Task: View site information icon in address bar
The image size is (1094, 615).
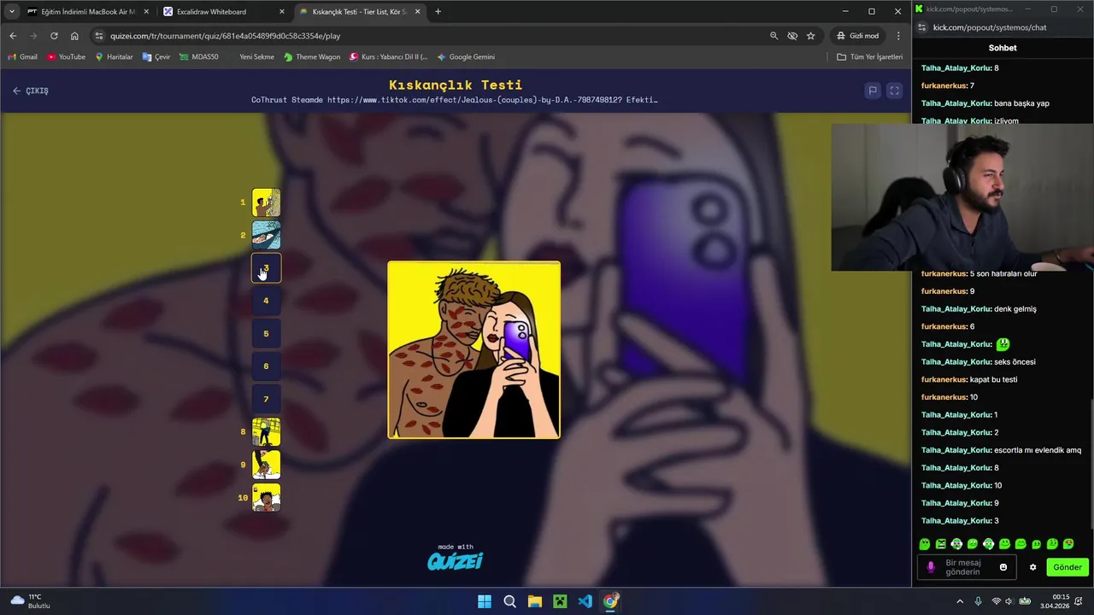Action: (99, 36)
